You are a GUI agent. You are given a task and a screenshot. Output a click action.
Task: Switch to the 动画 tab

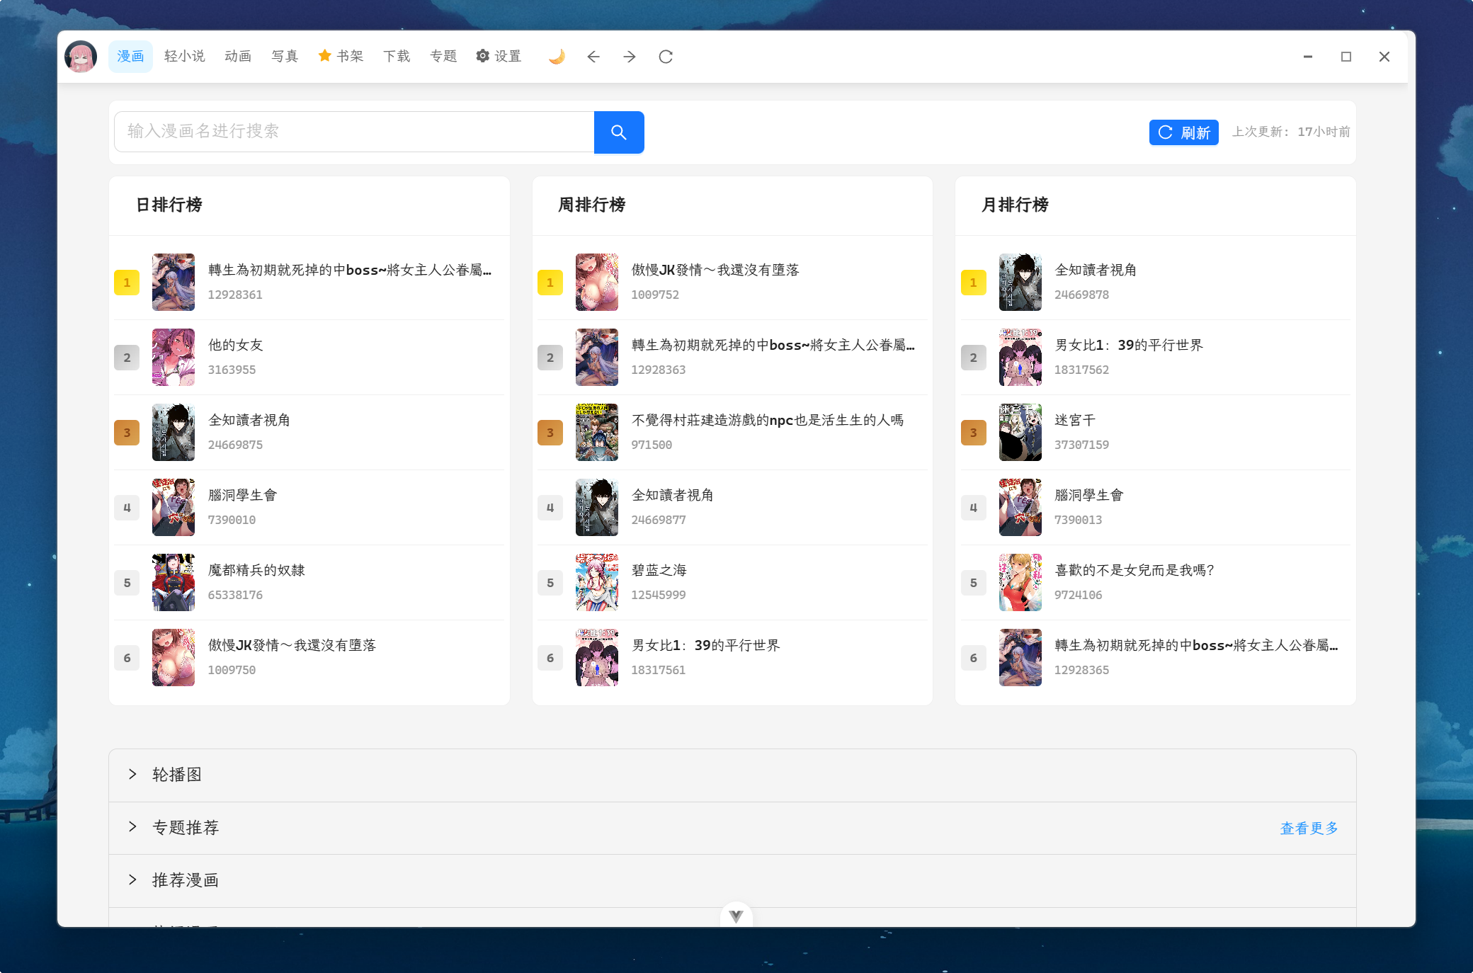coord(238,57)
